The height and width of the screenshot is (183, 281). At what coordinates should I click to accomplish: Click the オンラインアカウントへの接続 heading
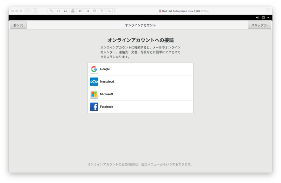140,40
